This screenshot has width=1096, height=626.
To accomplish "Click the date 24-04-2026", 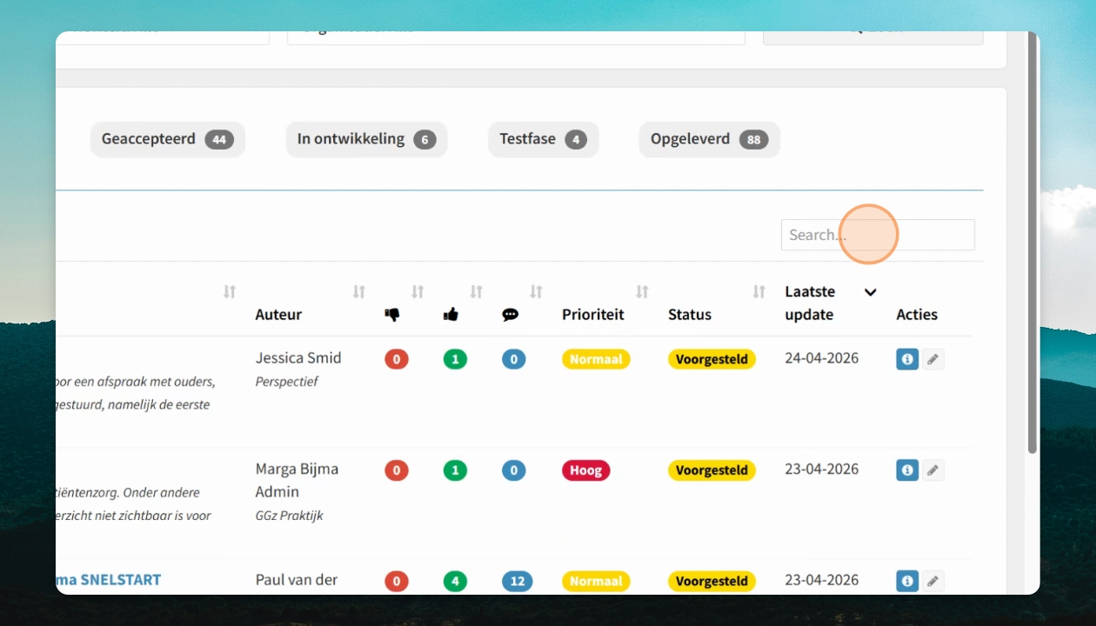I will [x=822, y=357].
